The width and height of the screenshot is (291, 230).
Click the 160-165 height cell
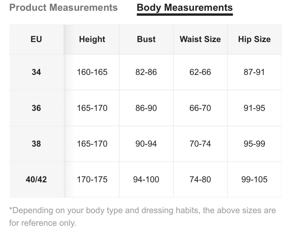(x=92, y=72)
